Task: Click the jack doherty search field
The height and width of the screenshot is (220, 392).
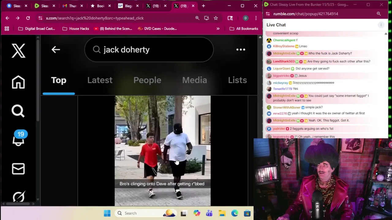Action: 149,50
